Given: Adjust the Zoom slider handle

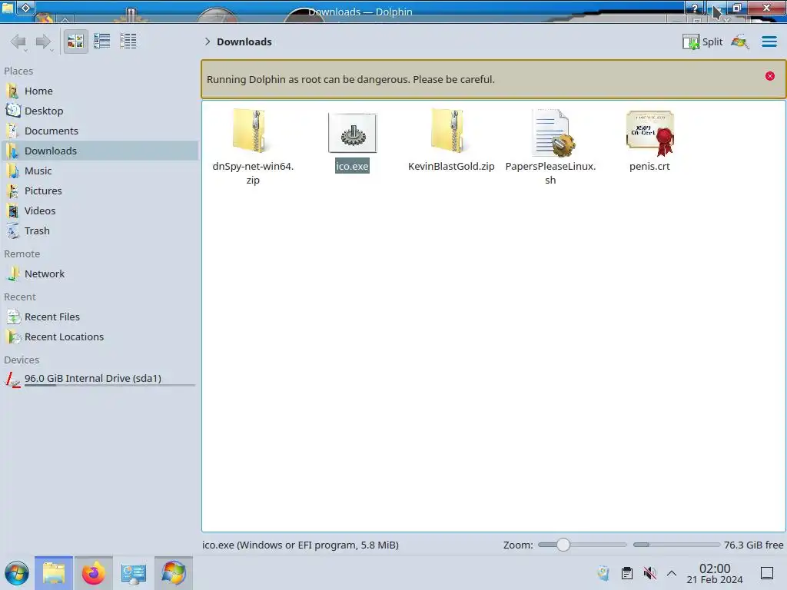Looking at the screenshot, I should tap(563, 545).
